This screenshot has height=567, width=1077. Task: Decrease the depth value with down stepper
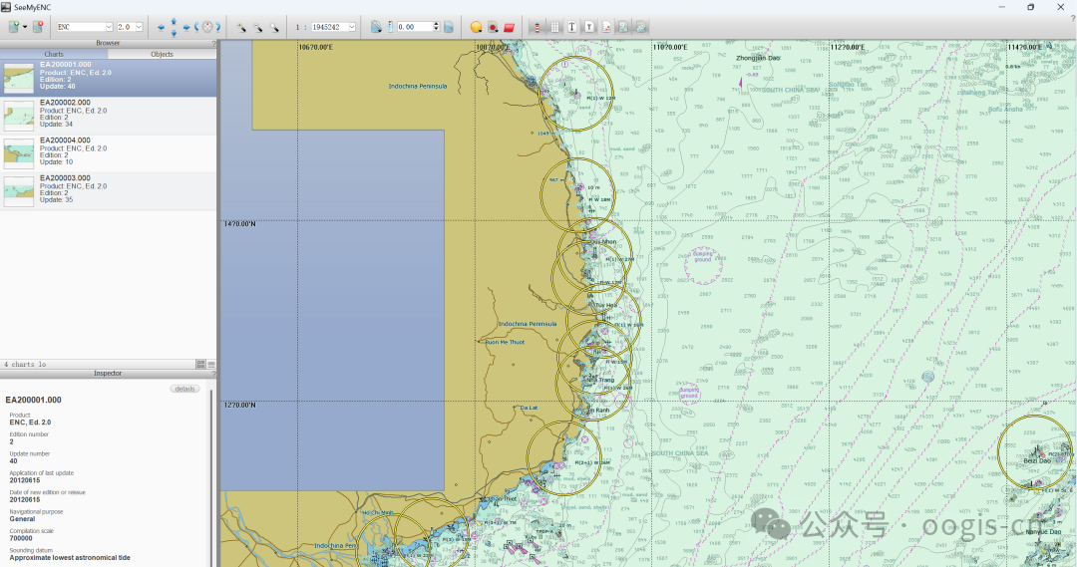point(436,30)
